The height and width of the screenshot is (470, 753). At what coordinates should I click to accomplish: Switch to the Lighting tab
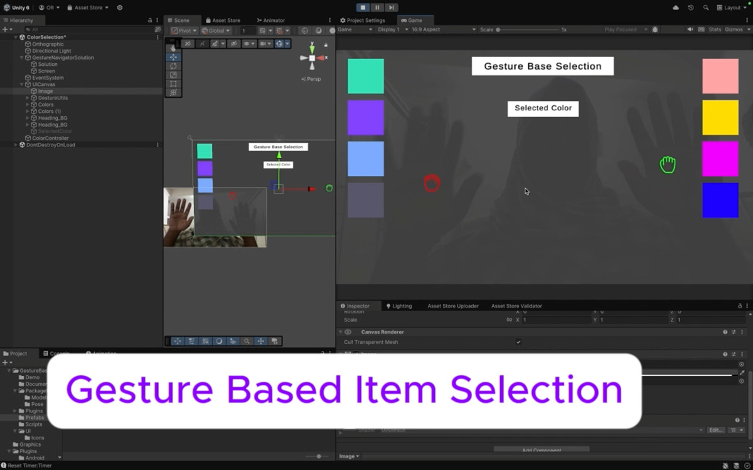point(398,306)
